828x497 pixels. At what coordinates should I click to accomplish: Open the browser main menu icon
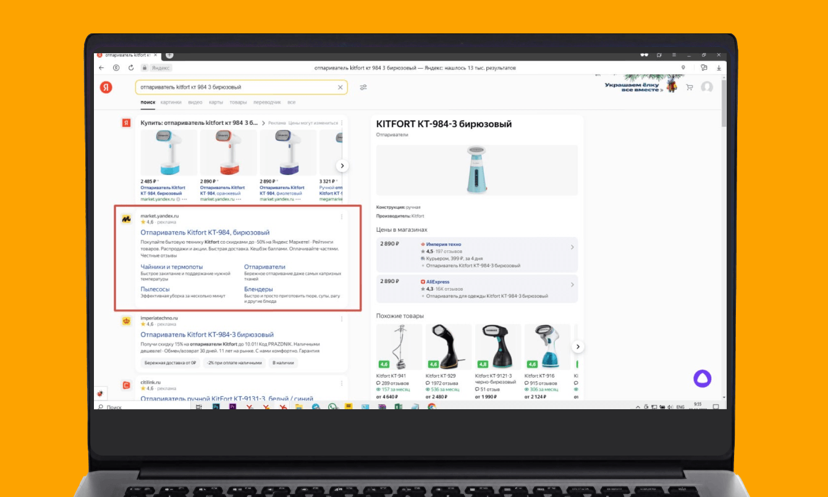point(674,55)
